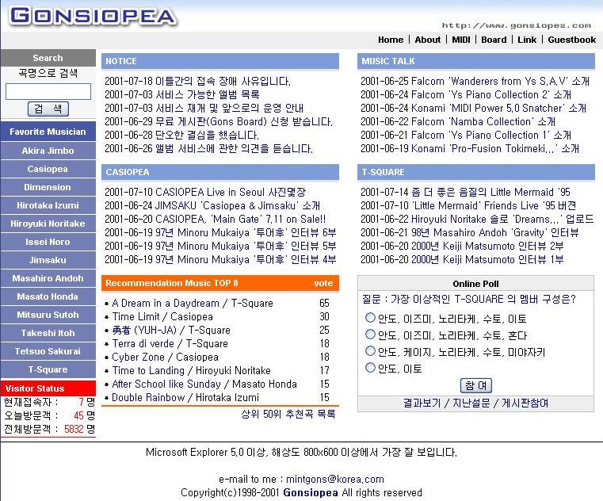Viewport: 603px width, 501px height.
Task: Select Terra di verde / T-Square
Action: (x=170, y=343)
